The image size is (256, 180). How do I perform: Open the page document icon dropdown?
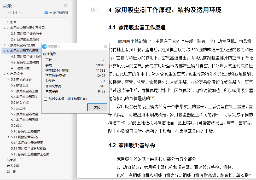point(94,10)
